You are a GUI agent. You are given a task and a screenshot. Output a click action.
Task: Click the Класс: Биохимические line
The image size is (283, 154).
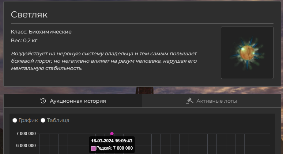click(41, 32)
